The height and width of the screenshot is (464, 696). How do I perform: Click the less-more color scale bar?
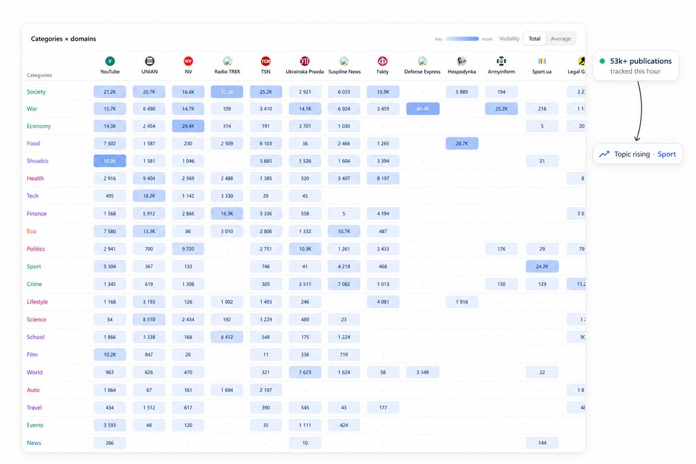(x=462, y=39)
